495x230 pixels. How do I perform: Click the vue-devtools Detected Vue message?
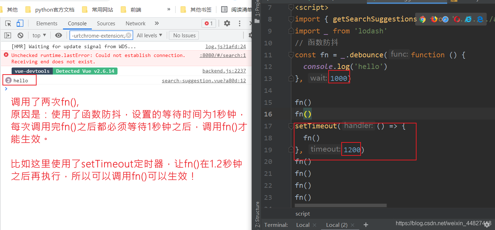64,71
